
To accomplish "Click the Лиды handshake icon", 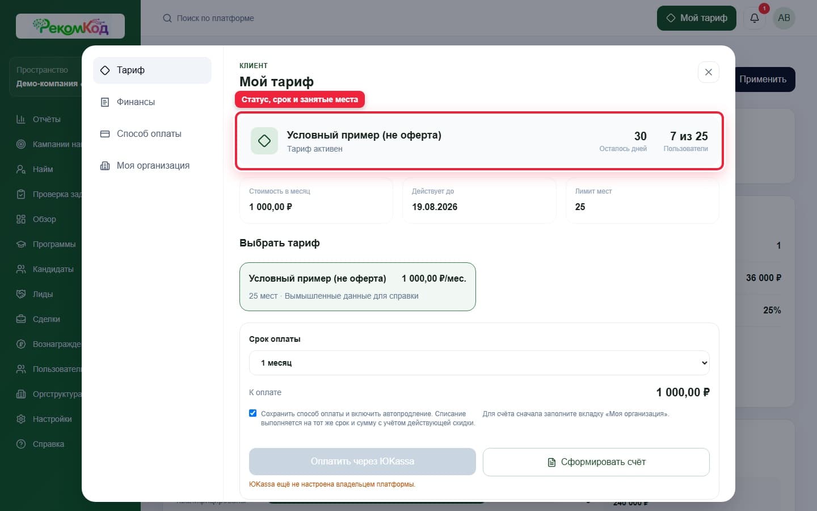I will click(x=21, y=294).
